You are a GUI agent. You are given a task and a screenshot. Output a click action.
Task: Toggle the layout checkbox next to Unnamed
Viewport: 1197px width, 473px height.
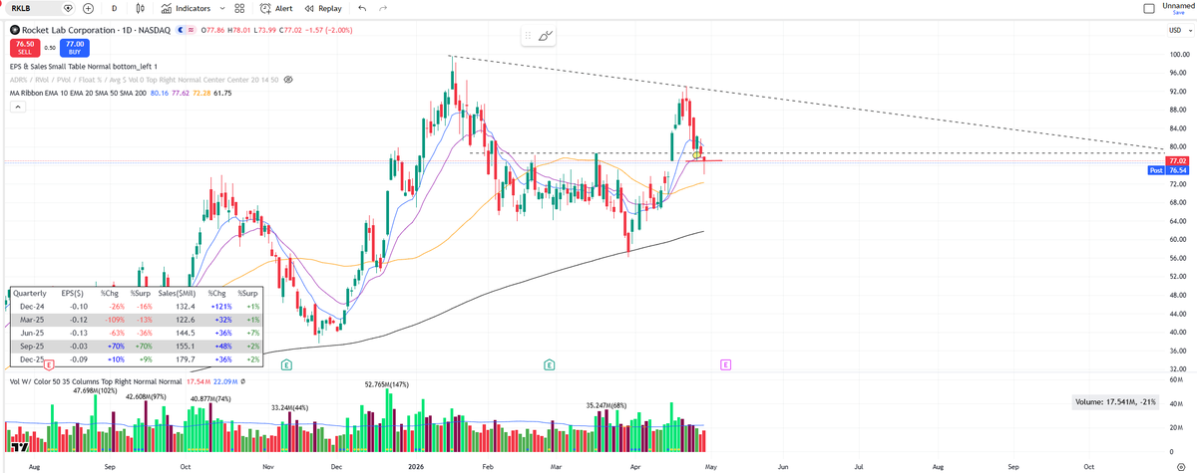point(1148,8)
